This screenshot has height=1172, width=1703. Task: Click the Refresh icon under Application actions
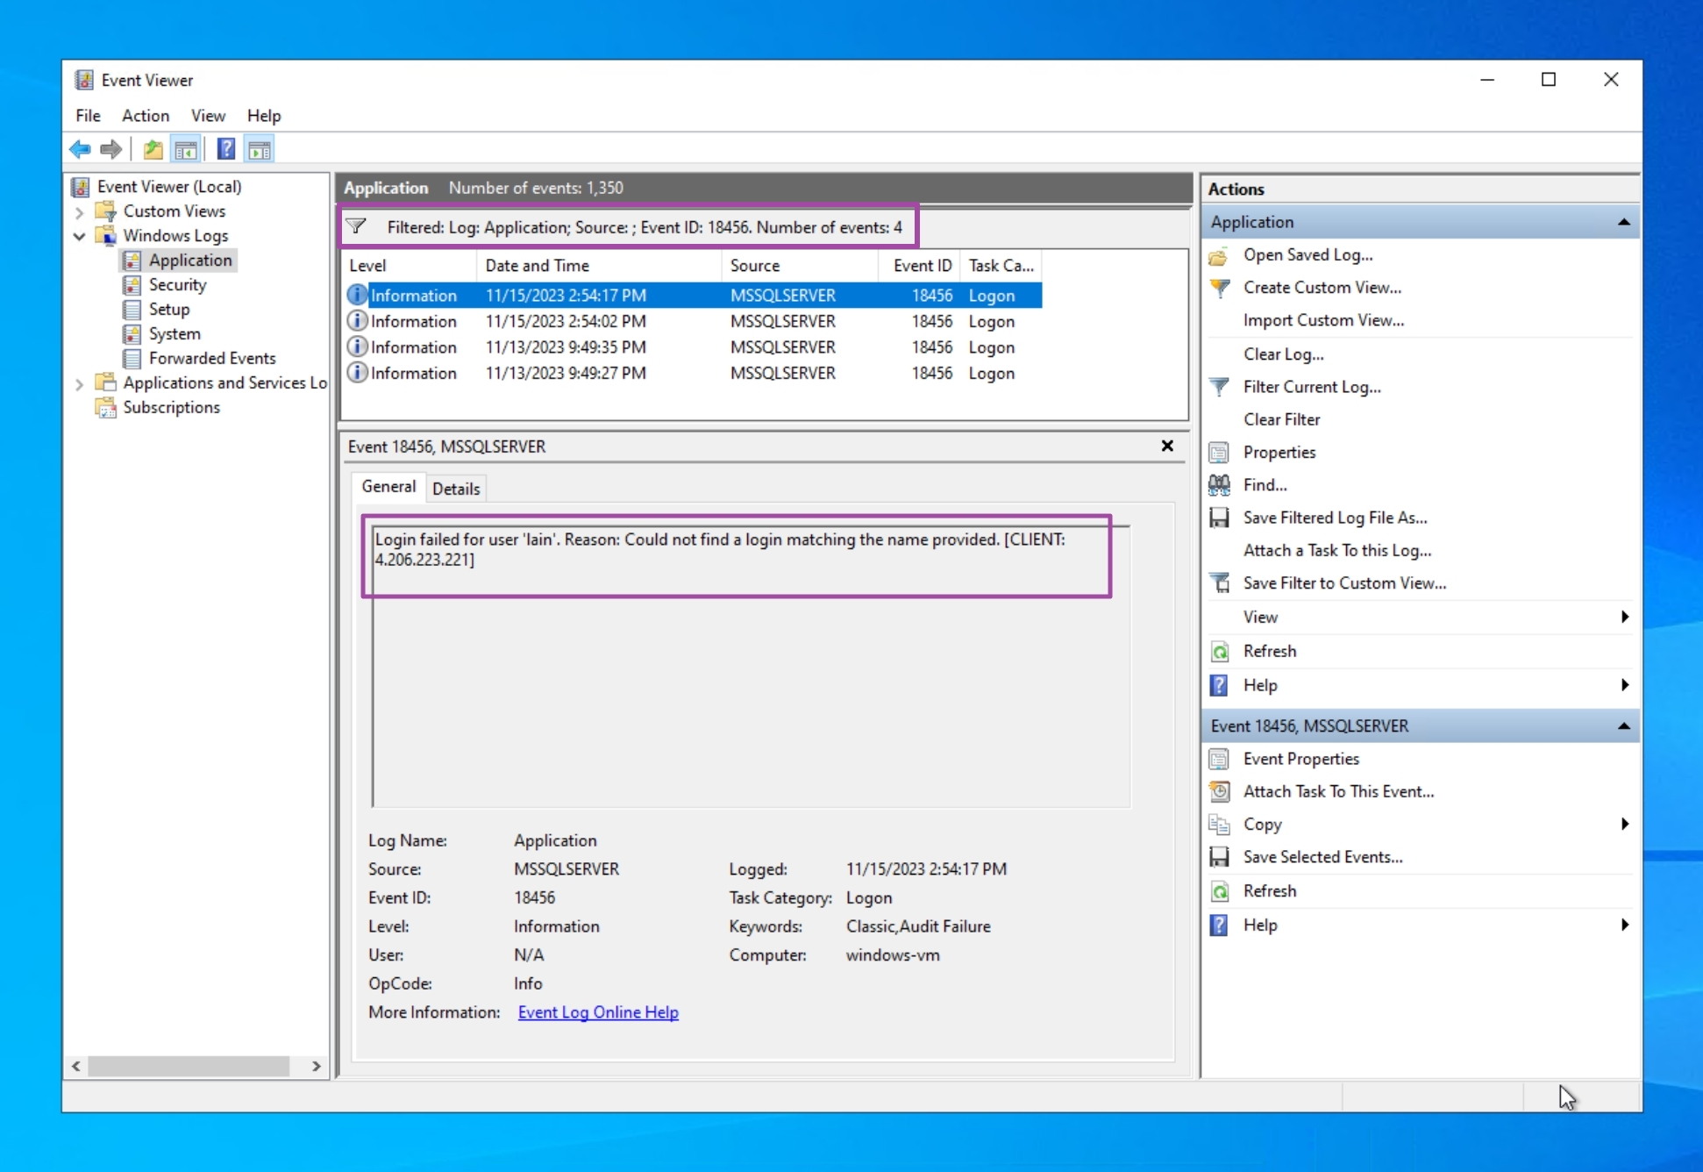click(1219, 652)
